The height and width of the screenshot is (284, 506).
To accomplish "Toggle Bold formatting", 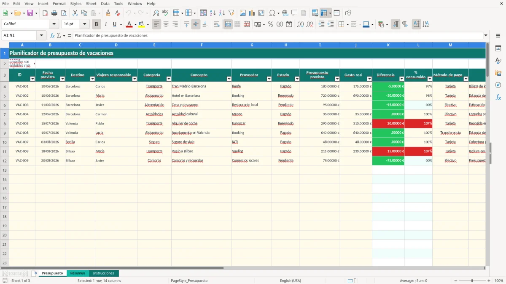I will tap(97, 24).
